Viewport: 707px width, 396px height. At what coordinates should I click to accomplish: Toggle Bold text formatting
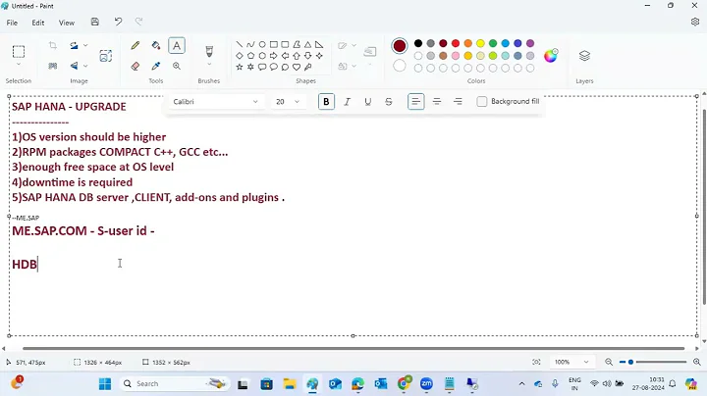326,102
